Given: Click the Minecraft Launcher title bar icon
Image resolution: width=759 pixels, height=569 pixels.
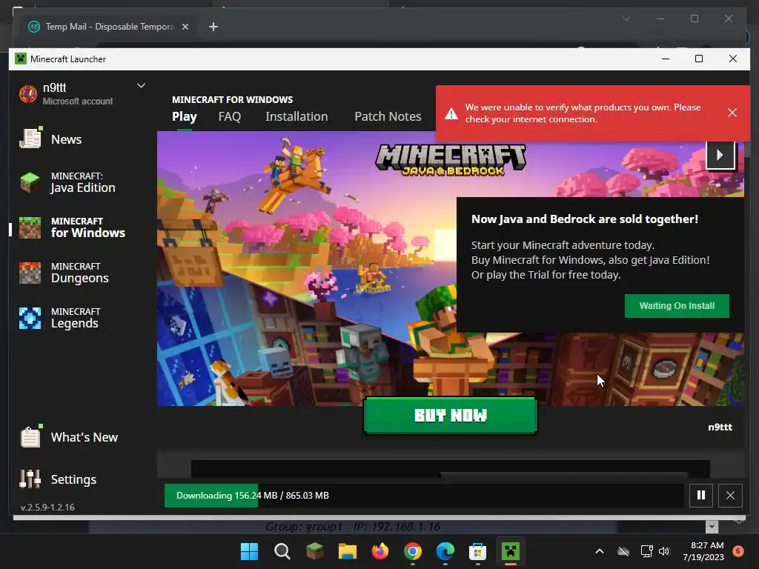Looking at the screenshot, I should pos(20,59).
